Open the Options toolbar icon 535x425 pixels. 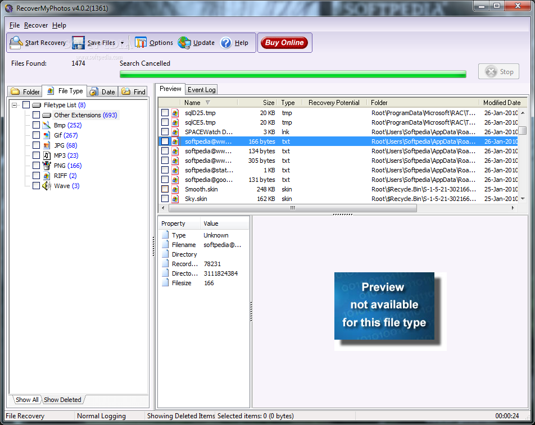(x=140, y=43)
